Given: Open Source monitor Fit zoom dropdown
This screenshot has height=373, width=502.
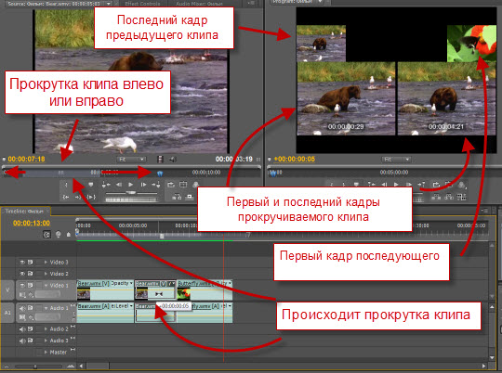Looking at the screenshot, I should (x=131, y=160).
